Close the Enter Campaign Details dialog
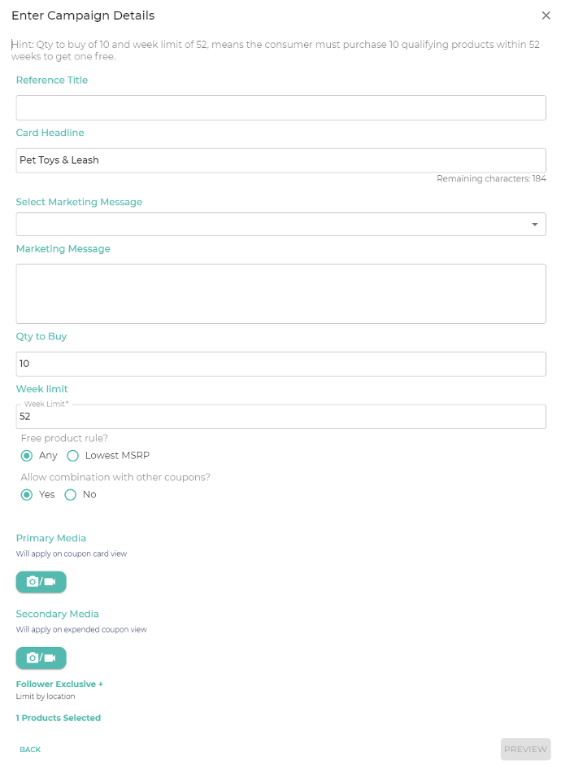 click(546, 15)
